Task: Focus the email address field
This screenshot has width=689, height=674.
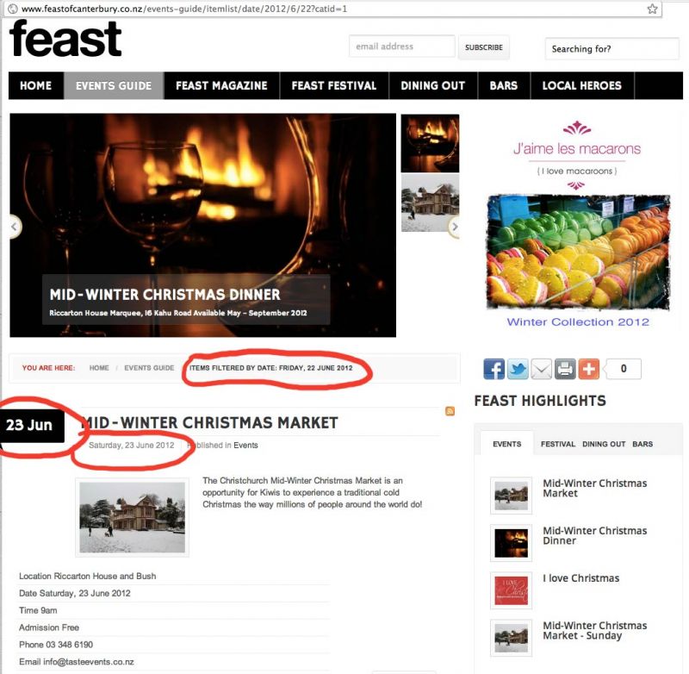Action: 402,47
